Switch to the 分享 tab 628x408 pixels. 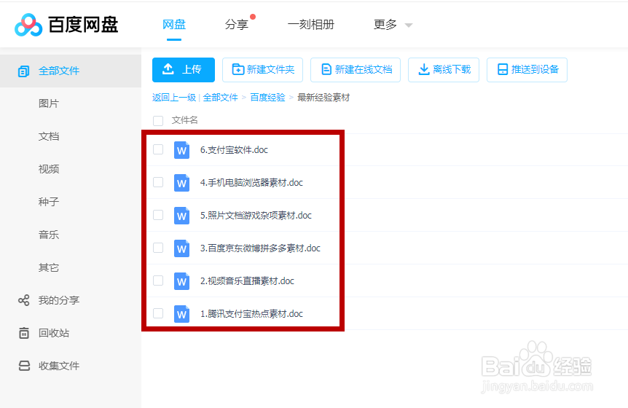(236, 25)
